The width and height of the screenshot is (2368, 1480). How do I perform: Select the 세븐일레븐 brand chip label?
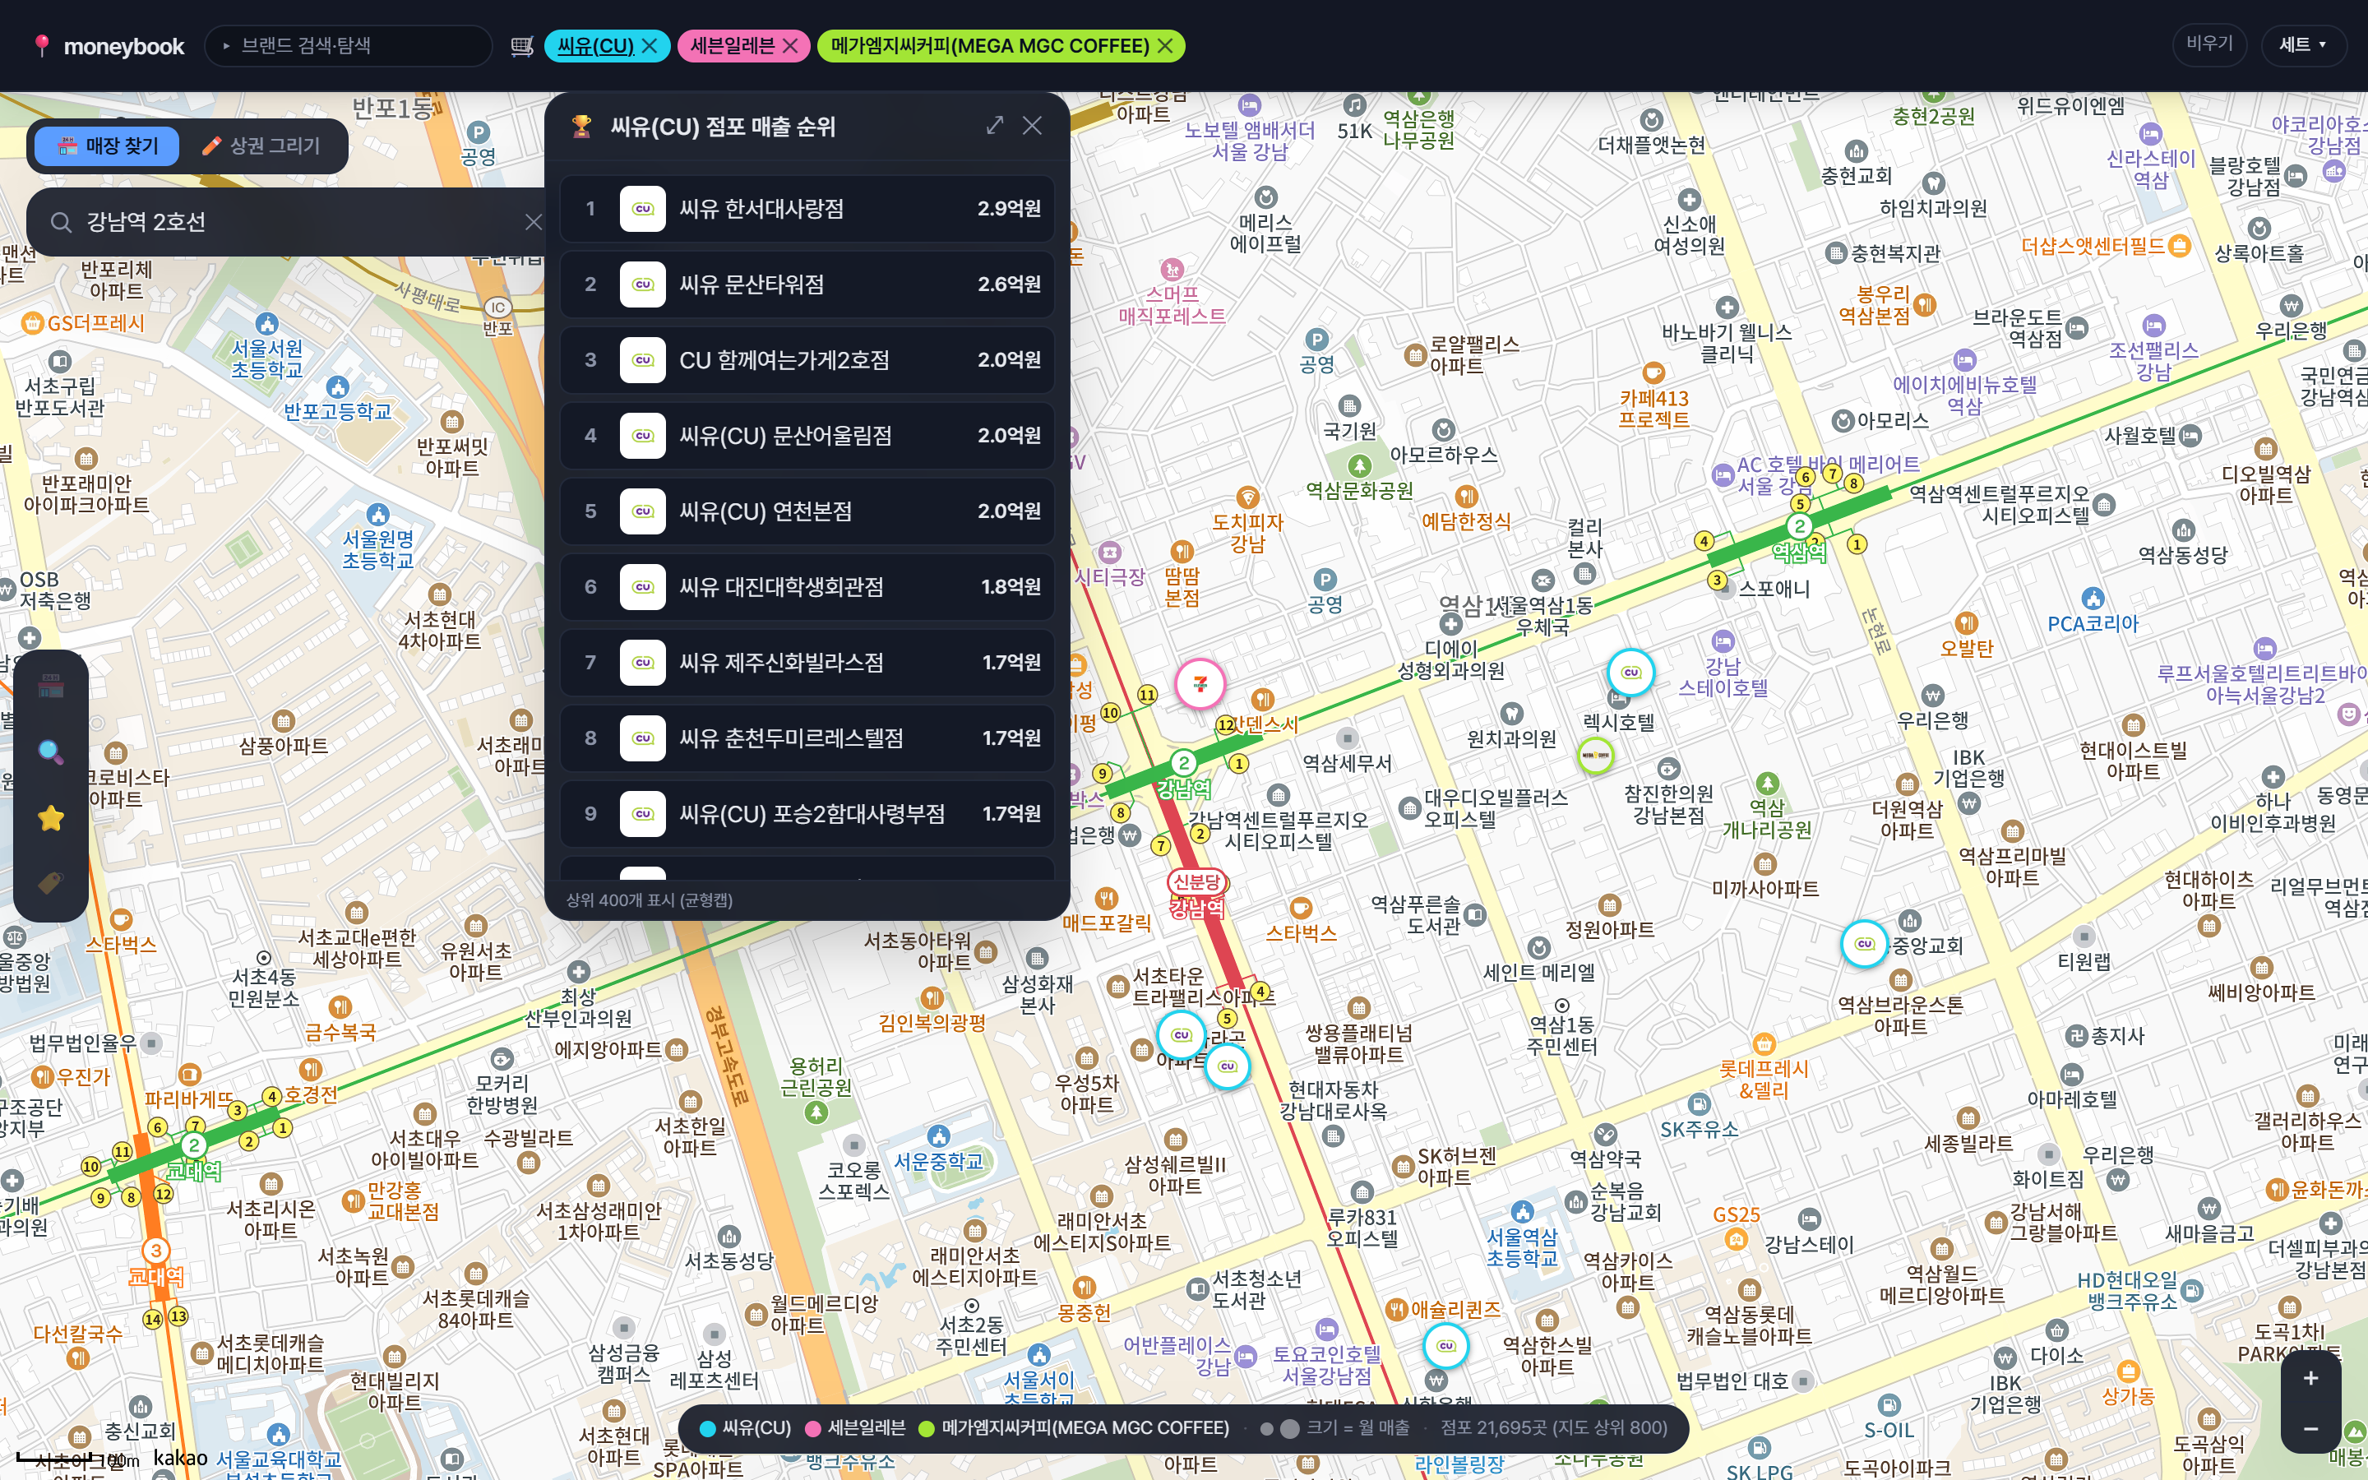pos(732,46)
